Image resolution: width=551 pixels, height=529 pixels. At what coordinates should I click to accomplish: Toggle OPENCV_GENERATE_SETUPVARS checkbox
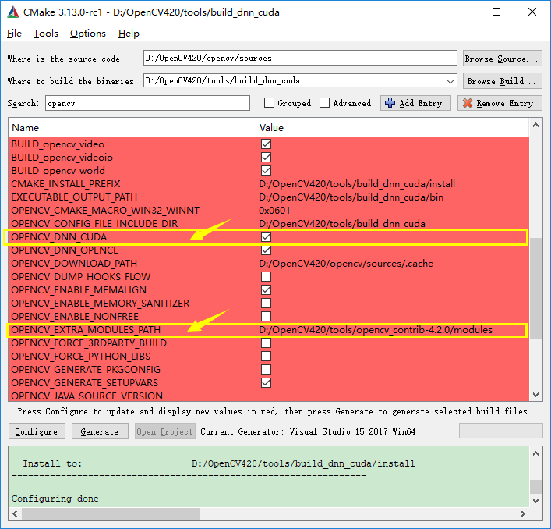coord(266,382)
